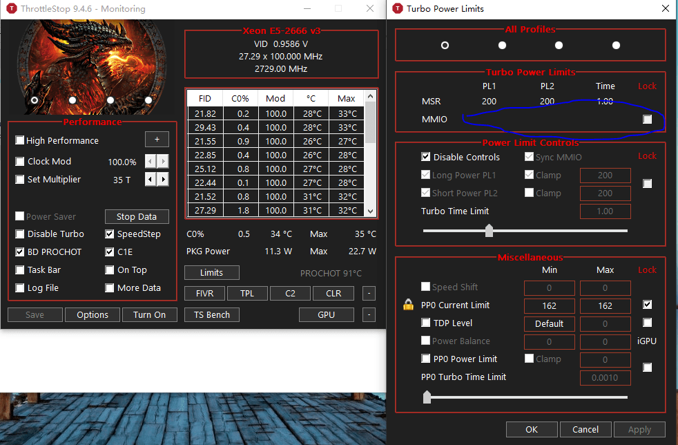Open FIVR settings
This screenshot has height=445, width=678.
coord(204,293)
